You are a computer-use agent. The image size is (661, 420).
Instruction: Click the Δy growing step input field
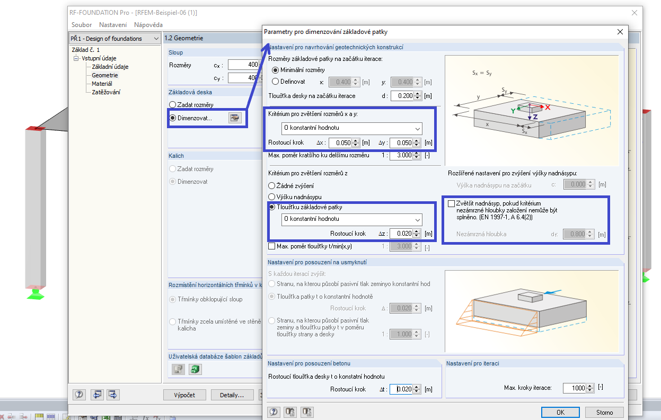coord(402,143)
